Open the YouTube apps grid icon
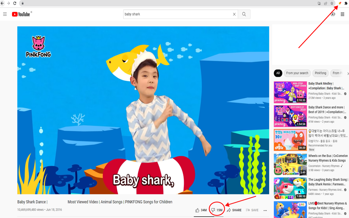Screen dimensions: 349x218 (342, 14)
